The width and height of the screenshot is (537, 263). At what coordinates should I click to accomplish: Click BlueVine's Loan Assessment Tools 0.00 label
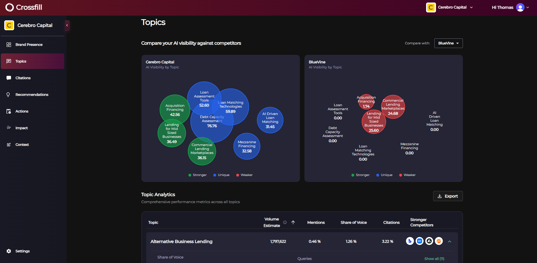(x=338, y=112)
